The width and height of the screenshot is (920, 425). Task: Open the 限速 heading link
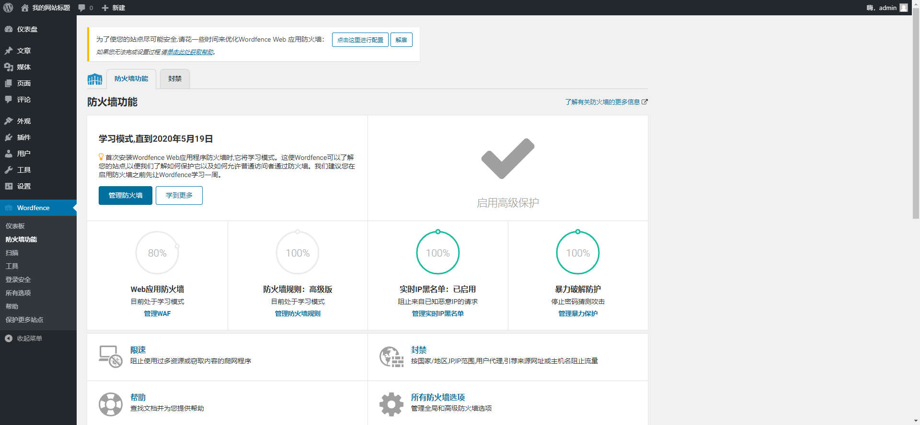[x=138, y=350]
